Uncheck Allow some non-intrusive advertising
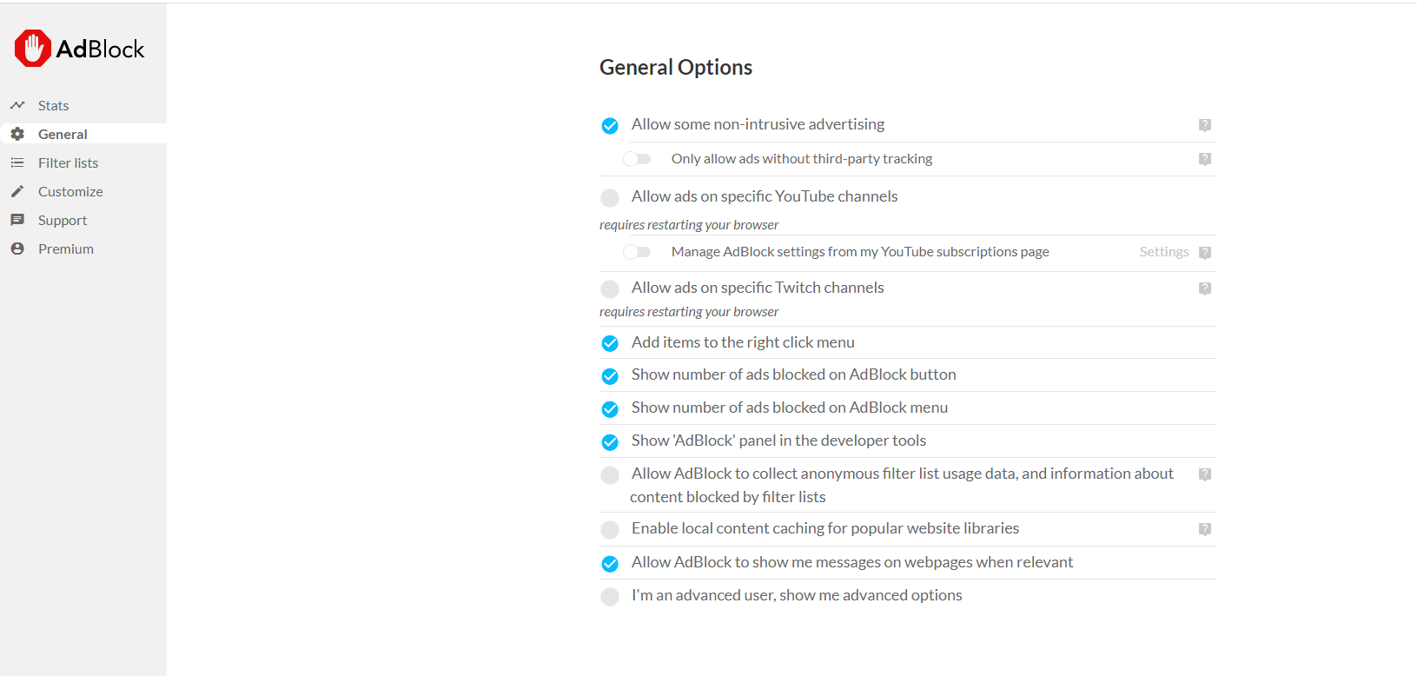Image resolution: width=1417 pixels, height=676 pixels. pyautogui.click(x=610, y=126)
